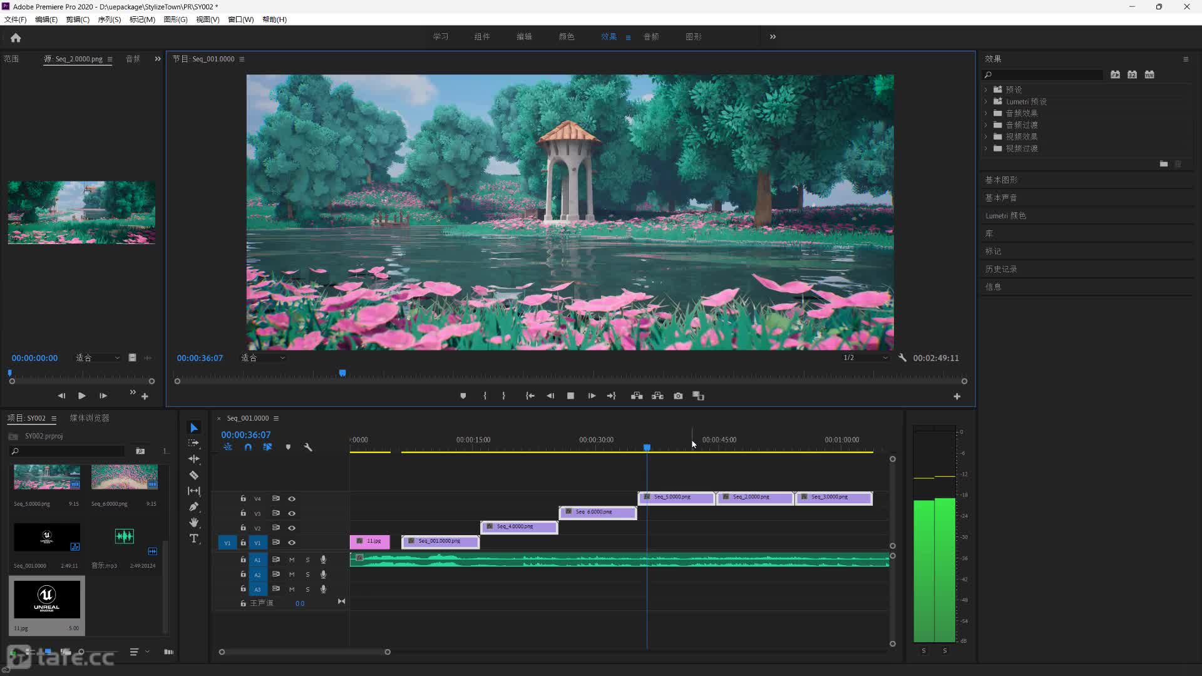Create new custom bin in Effects

pos(1163,164)
